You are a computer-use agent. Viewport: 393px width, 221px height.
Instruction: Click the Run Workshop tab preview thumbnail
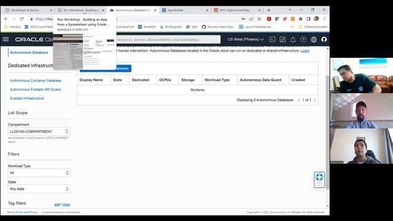click(x=85, y=52)
